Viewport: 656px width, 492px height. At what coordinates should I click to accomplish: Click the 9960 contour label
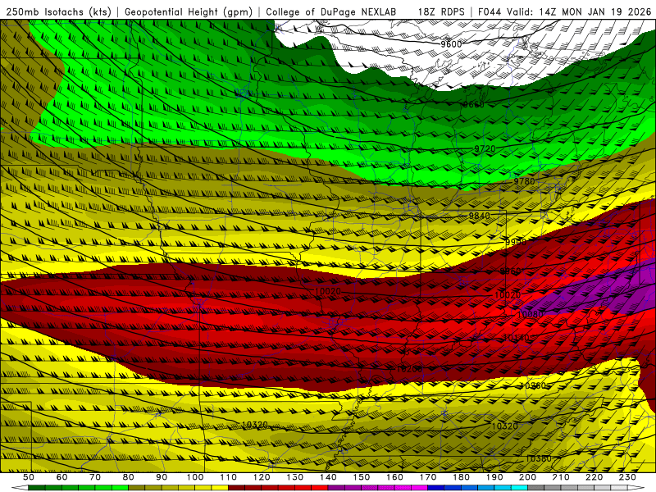[510, 271]
